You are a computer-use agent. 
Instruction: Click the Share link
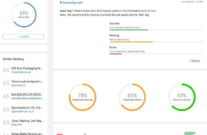[x=195, y=61]
